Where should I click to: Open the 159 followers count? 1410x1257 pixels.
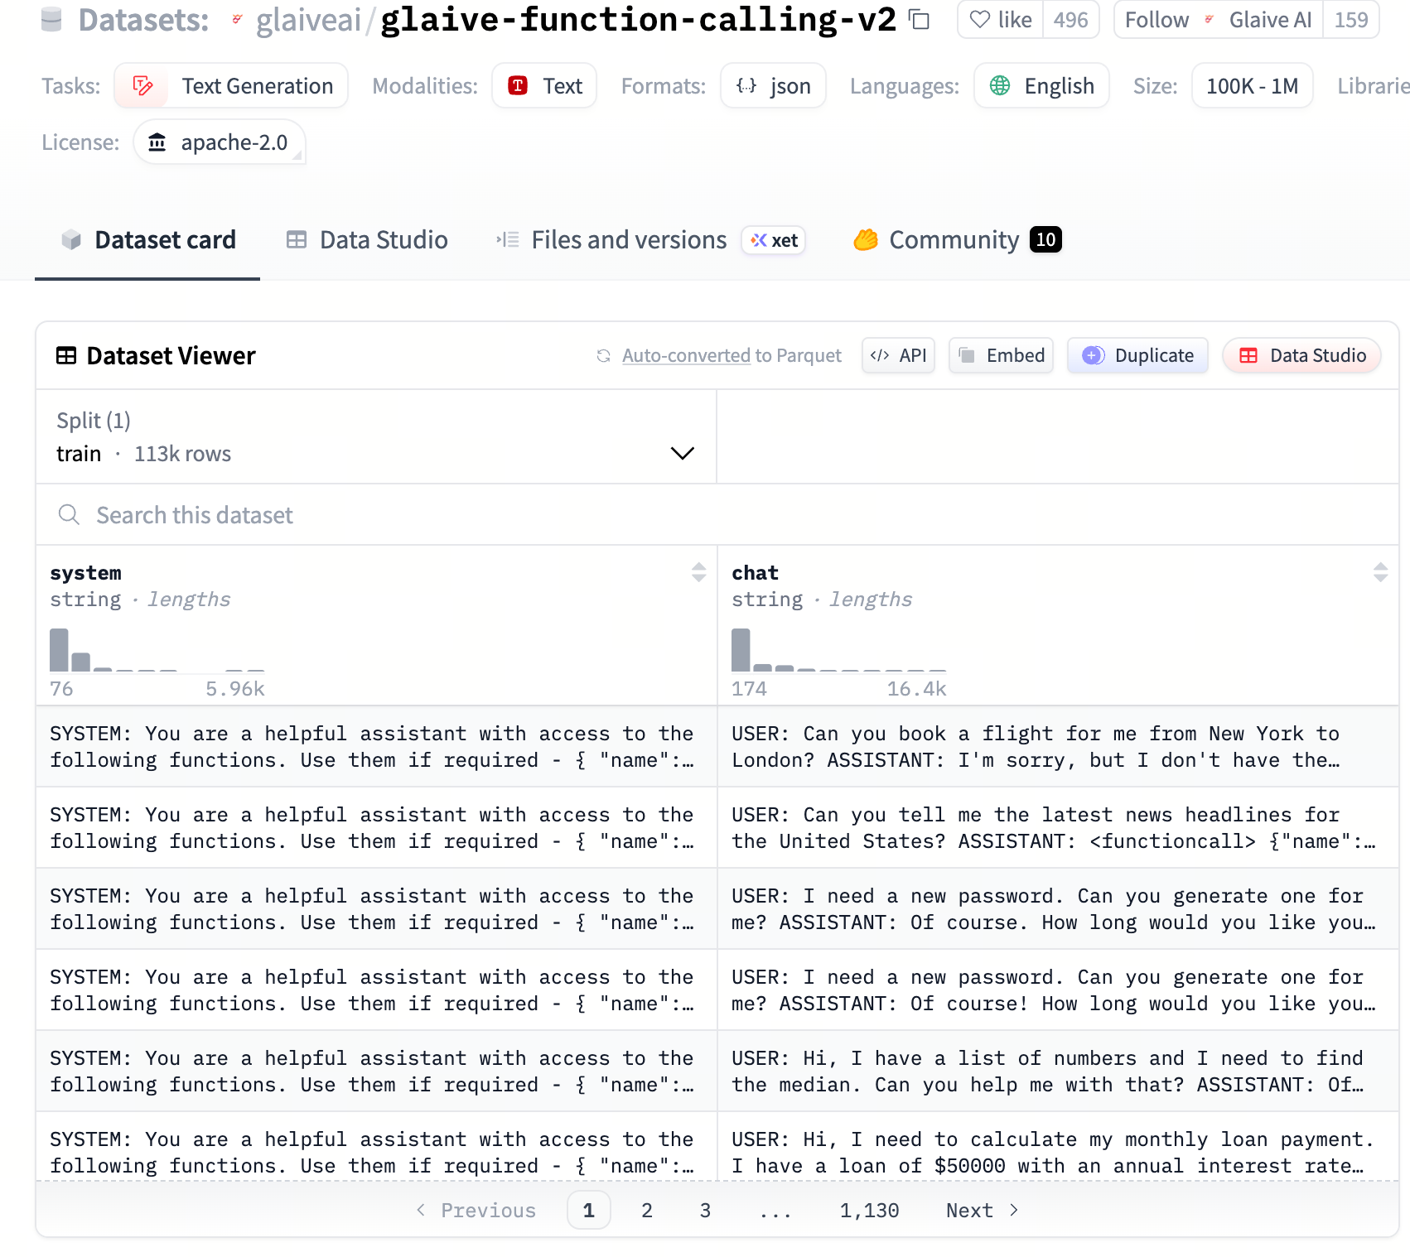[1351, 19]
